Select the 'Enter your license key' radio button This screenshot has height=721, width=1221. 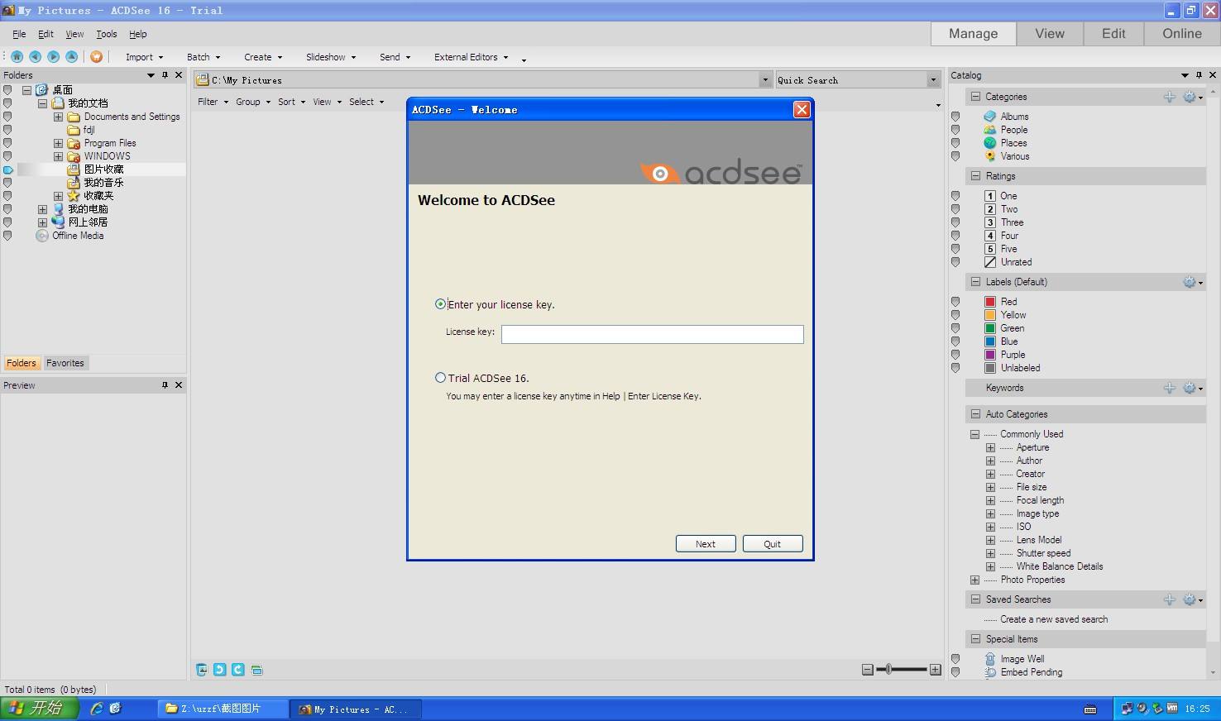(x=440, y=304)
